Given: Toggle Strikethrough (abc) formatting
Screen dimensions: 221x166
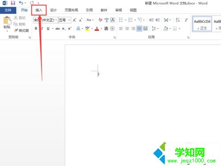Looking at the screenshot, I should click(57, 28).
